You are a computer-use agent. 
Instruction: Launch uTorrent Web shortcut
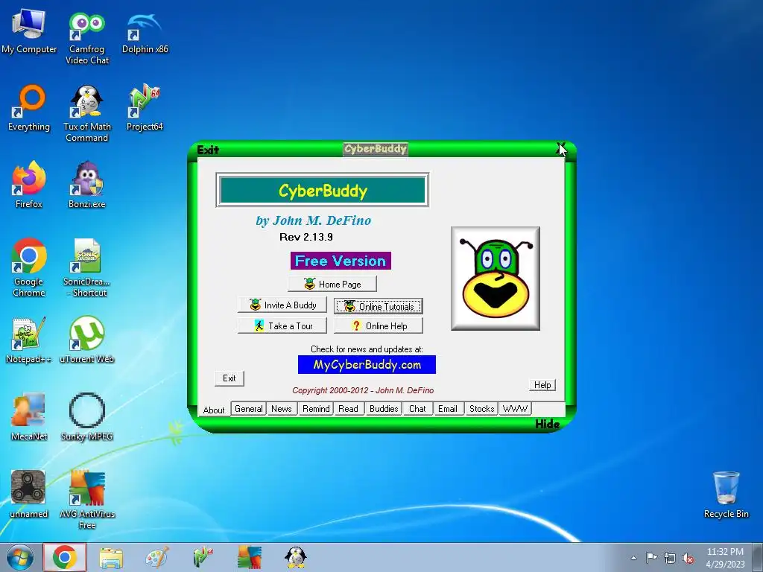86,340
